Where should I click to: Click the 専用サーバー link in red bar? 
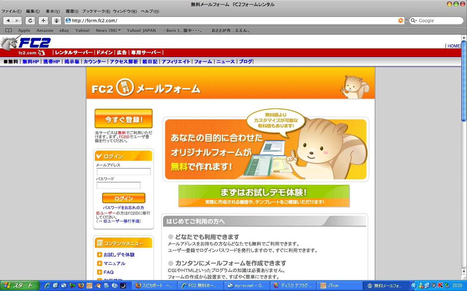click(146, 53)
